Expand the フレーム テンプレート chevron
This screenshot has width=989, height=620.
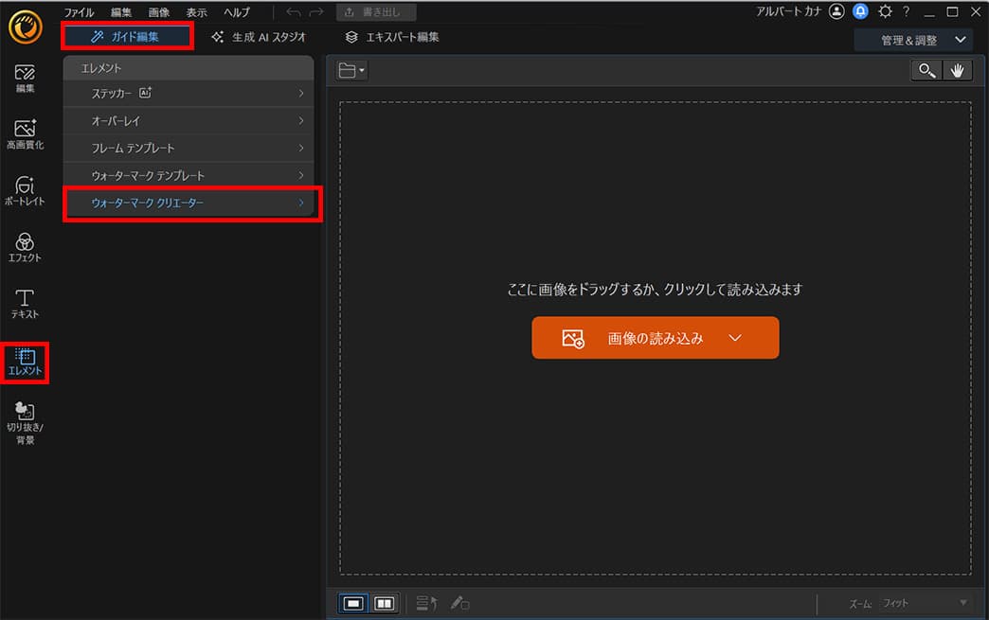301,148
